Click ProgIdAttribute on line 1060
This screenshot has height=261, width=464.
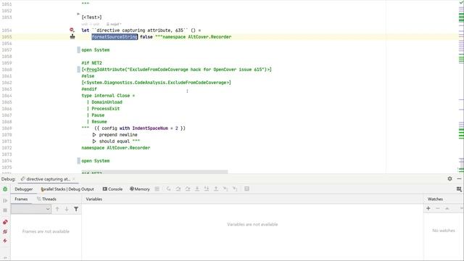click(x=106, y=70)
